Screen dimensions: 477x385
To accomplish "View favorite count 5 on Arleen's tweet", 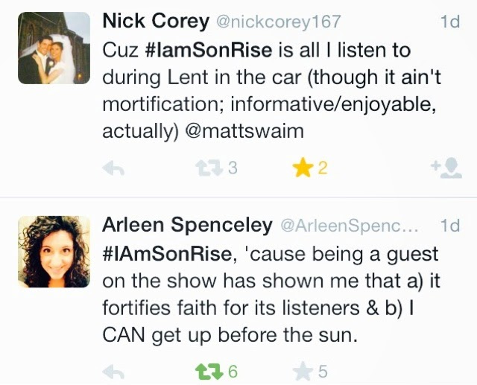I will (x=323, y=372).
